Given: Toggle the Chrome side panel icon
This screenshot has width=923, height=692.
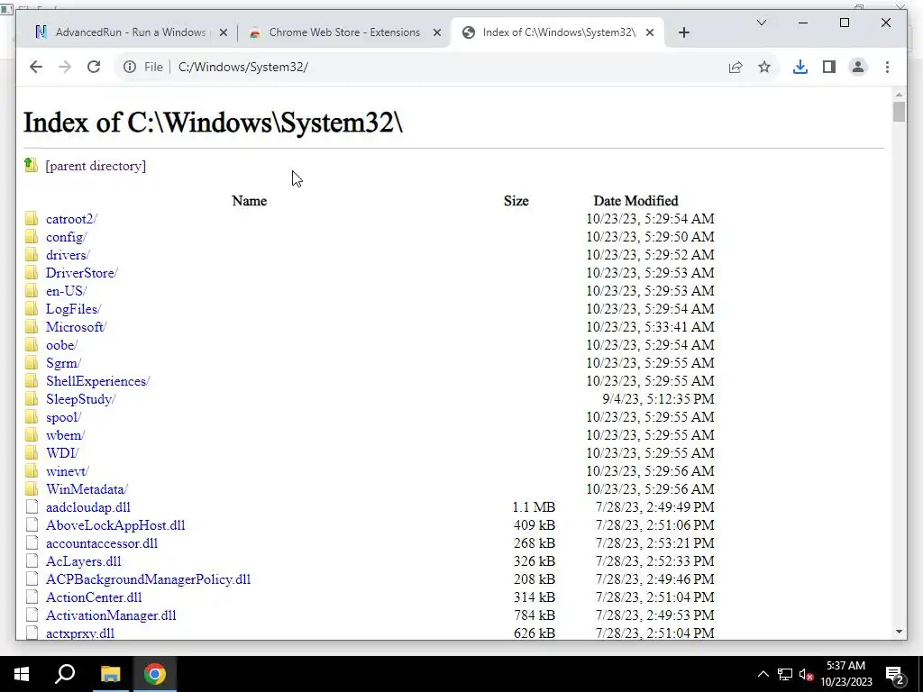Looking at the screenshot, I should coord(829,67).
